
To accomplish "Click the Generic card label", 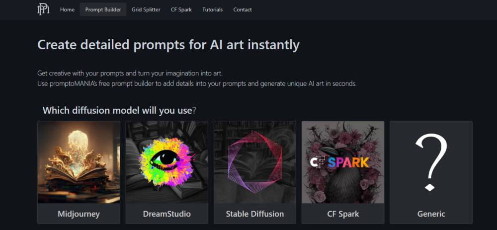I will point(431,214).
